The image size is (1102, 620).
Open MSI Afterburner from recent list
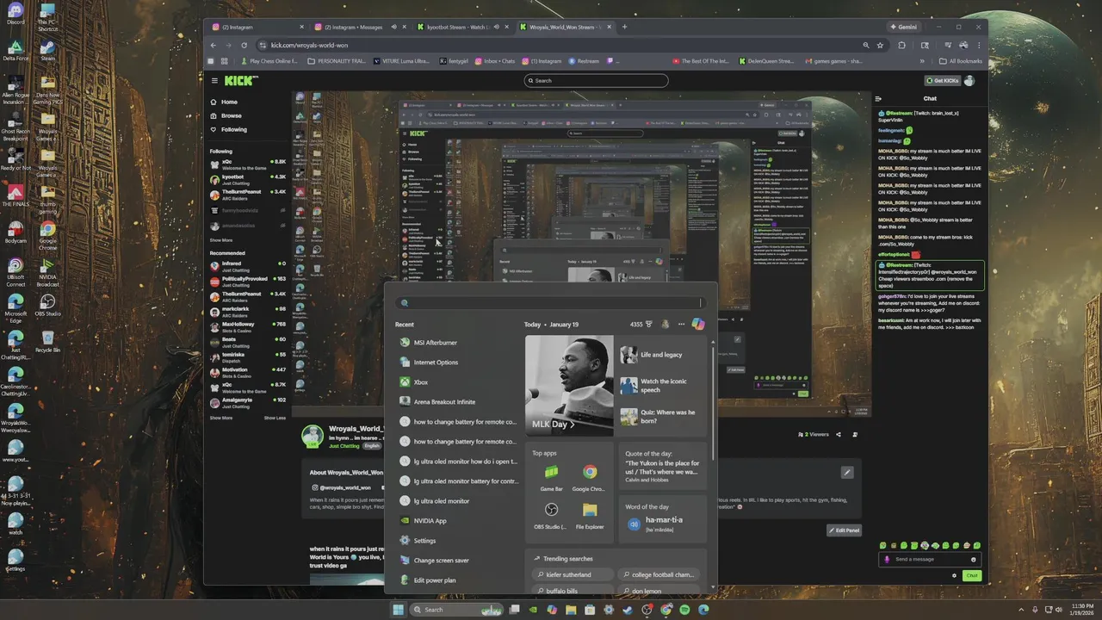coord(456,343)
